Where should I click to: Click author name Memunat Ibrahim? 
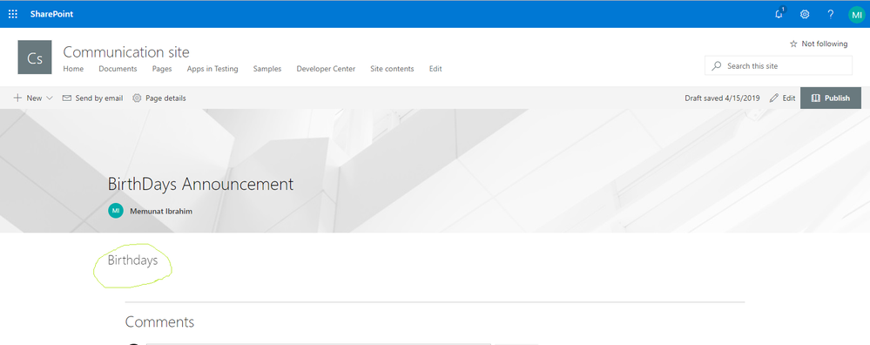[161, 212]
